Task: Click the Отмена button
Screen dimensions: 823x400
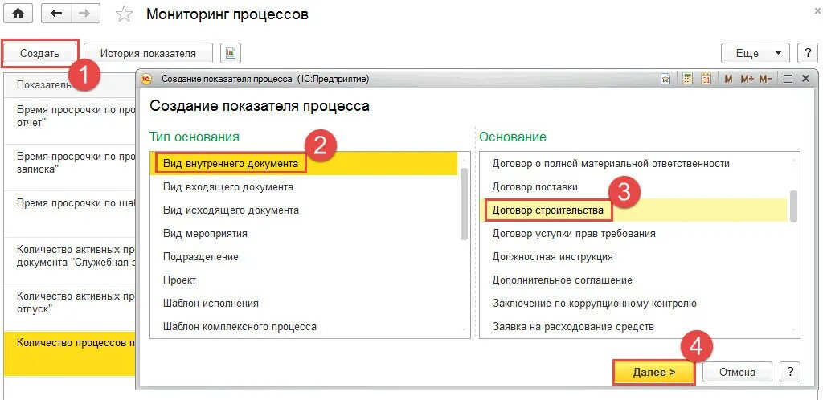Action: pos(737,372)
